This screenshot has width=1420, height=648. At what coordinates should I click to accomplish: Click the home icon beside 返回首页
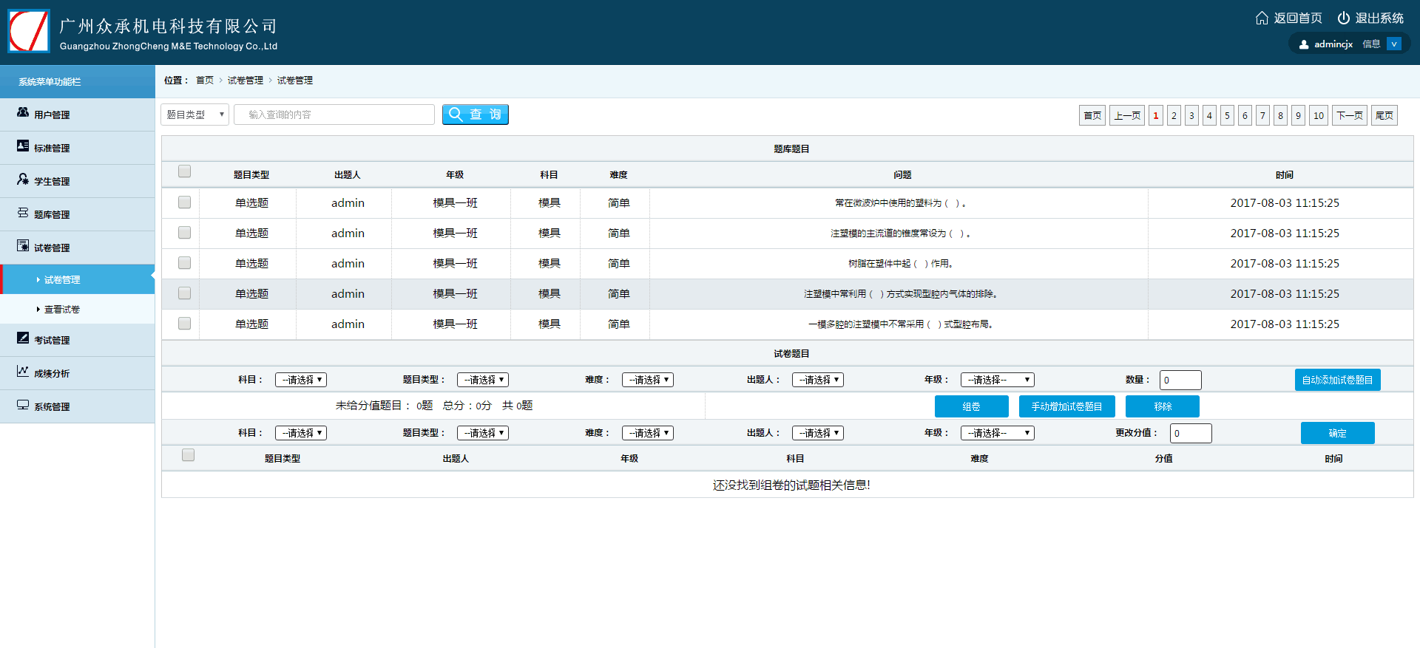[x=1262, y=18]
